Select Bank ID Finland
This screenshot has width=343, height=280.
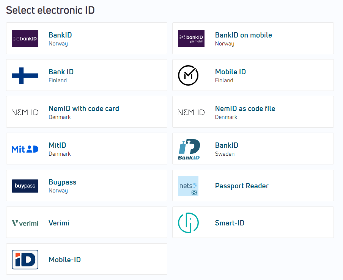(87, 75)
